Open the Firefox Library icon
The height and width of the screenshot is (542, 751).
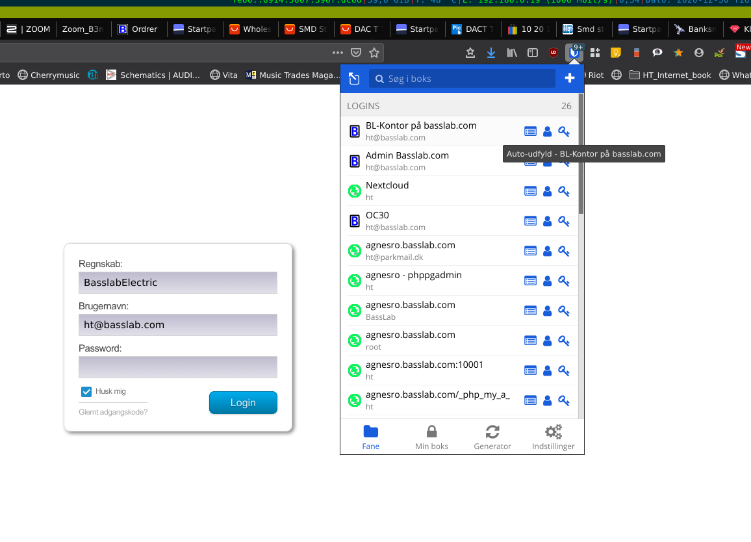pyautogui.click(x=512, y=53)
